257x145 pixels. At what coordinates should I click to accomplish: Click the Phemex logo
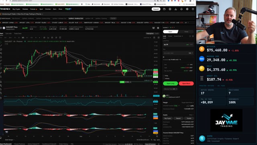5,9
